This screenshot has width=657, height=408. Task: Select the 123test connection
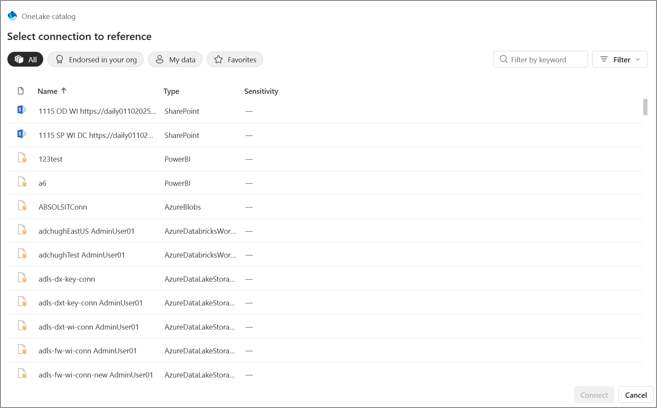(x=50, y=159)
